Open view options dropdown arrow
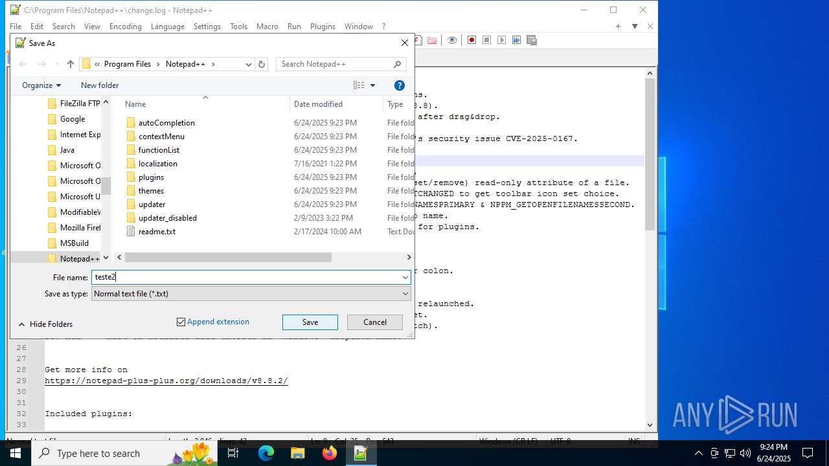The height and width of the screenshot is (466, 829). coord(372,85)
